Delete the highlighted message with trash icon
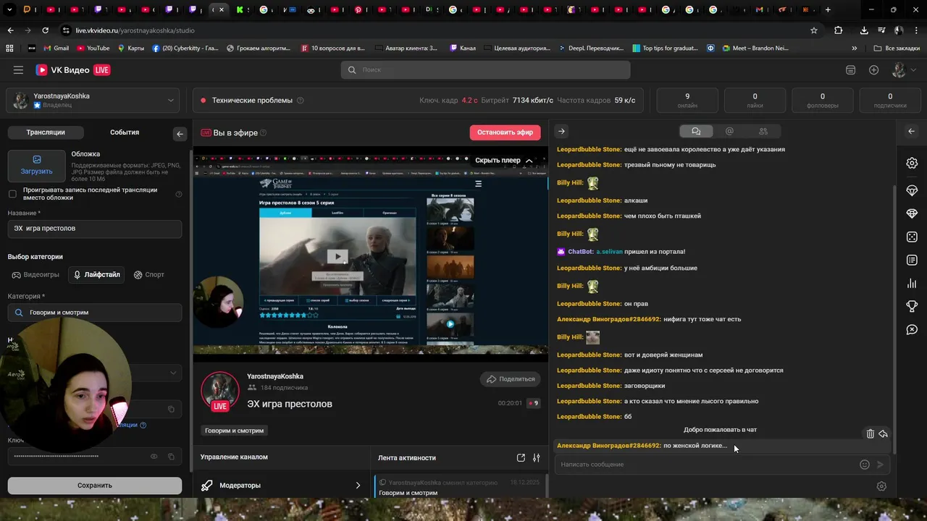This screenshot has width=927, height=521. point(870,434)
